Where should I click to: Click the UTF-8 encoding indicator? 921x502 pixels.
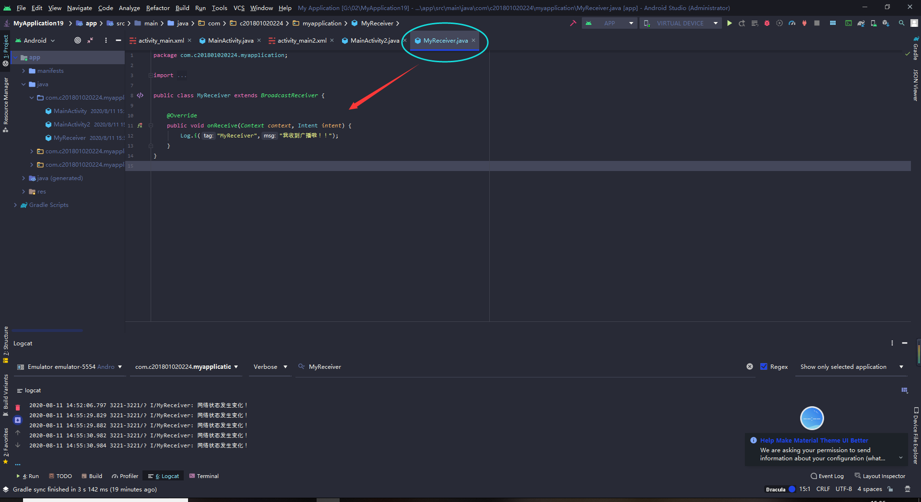[844, 489]
